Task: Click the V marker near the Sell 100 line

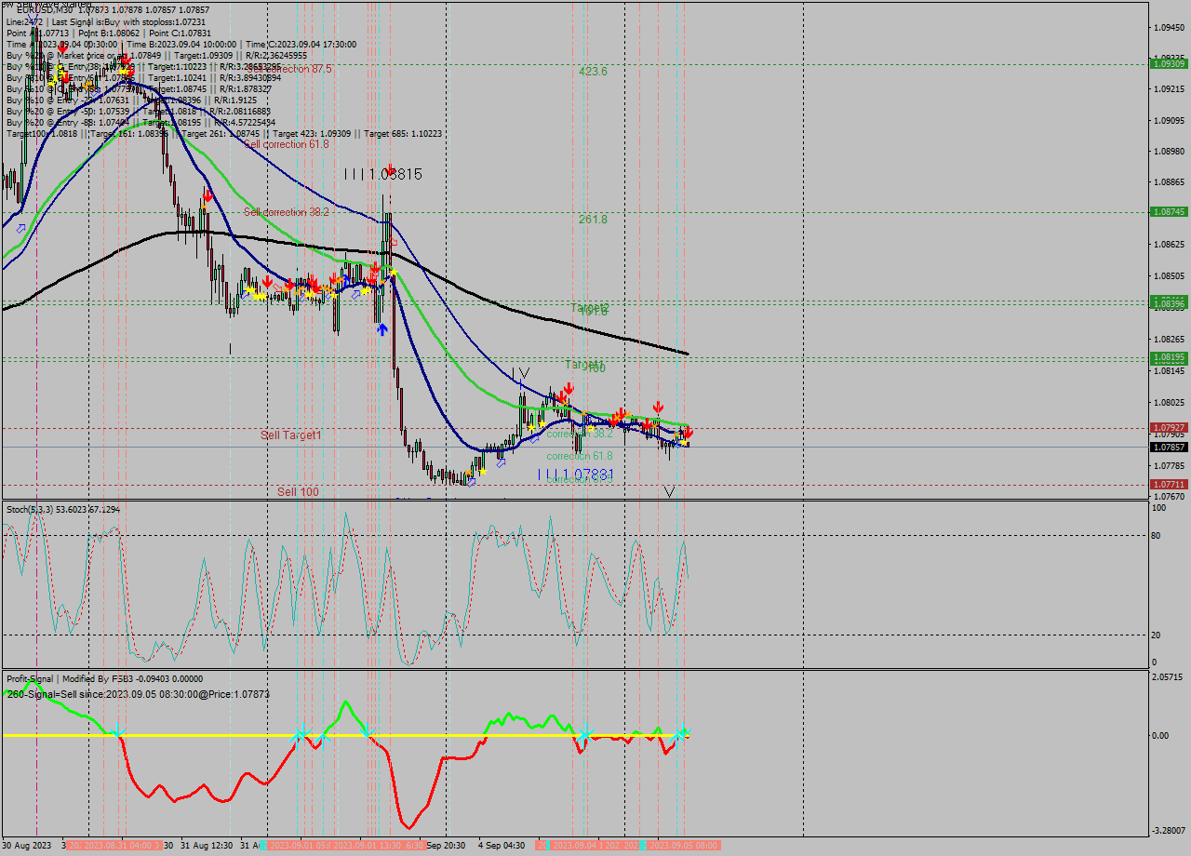Action: [669, 491]
